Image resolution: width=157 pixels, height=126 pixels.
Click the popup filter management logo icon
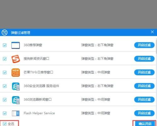click(4, 32)
